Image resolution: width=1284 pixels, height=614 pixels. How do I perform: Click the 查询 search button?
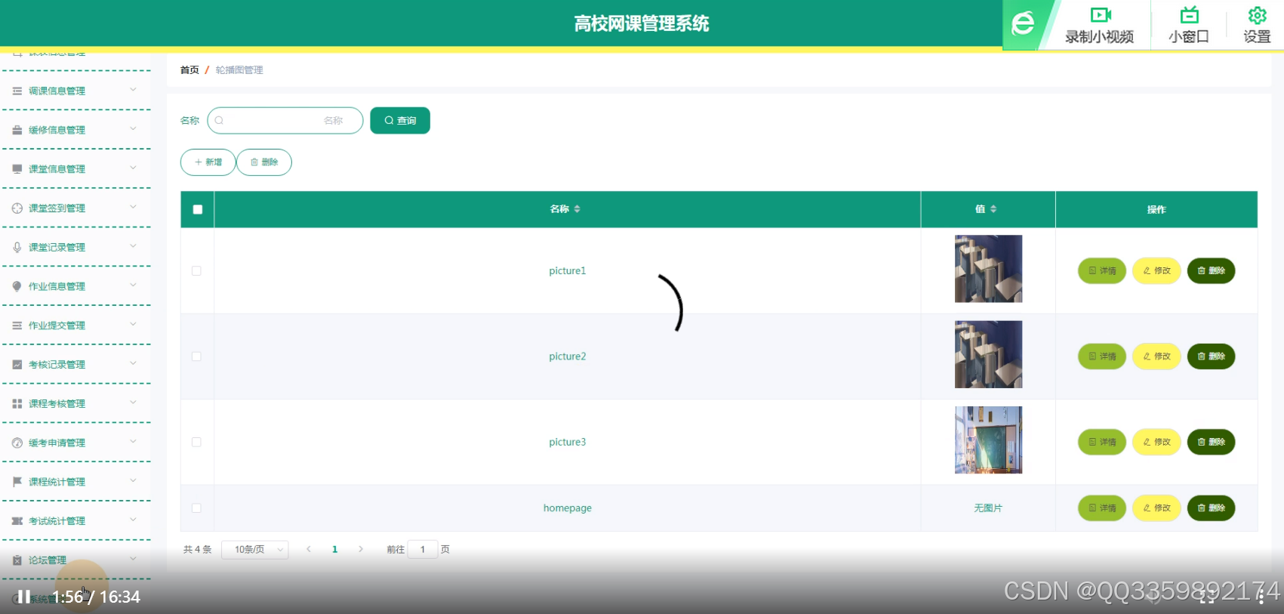(400, 121)
